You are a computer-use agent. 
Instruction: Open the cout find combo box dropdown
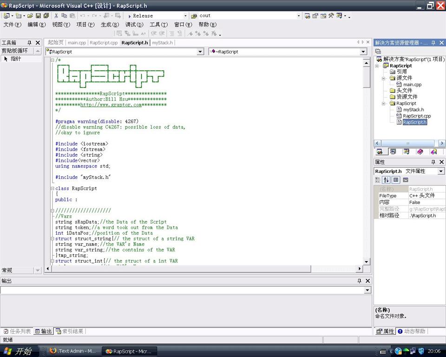coord(298,16)
